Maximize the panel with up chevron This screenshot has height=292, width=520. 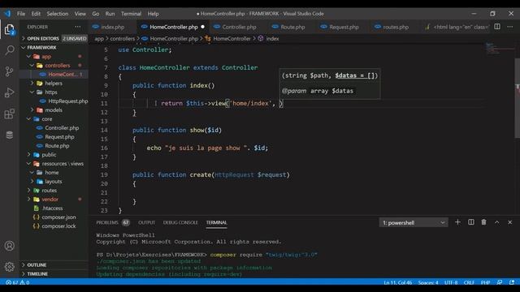(x=496, y=222)
